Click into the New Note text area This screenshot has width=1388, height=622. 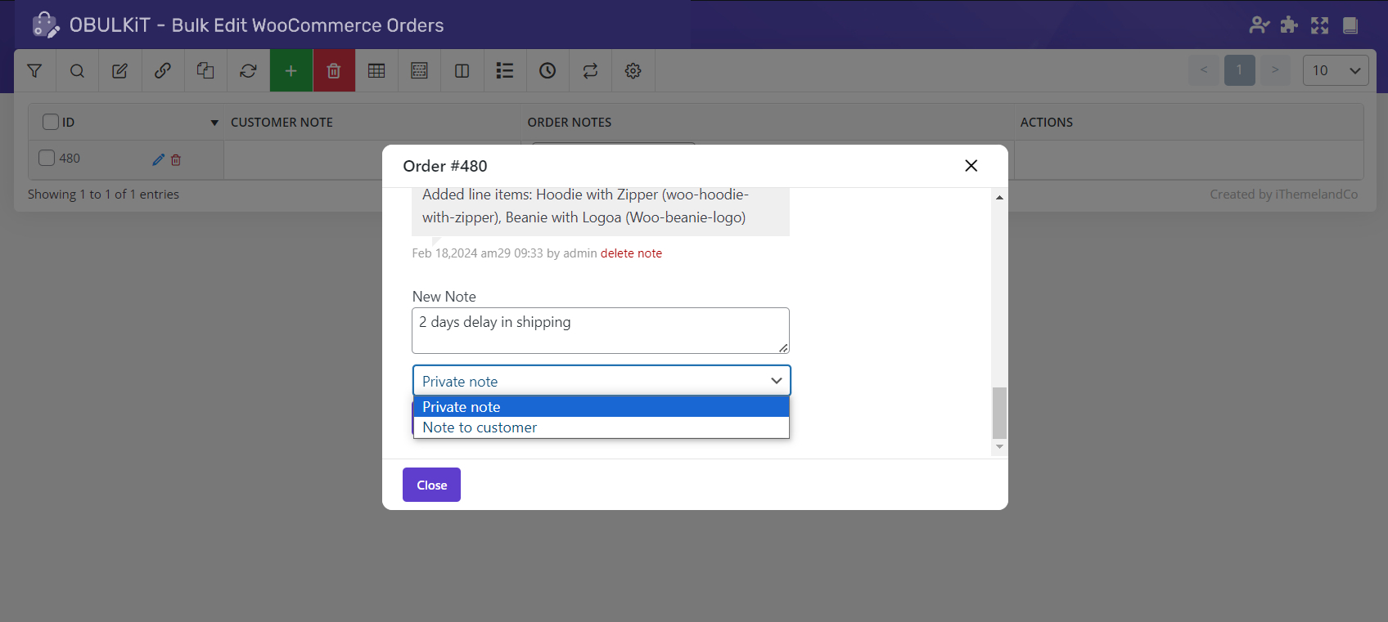pos(600,330)
